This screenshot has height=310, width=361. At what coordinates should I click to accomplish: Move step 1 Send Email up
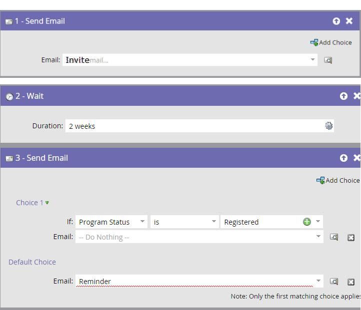pos(336,21)
